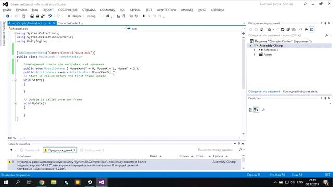Click the property pages wrench in Properties panel
This screenshot has width=333, height=187.
263,110
